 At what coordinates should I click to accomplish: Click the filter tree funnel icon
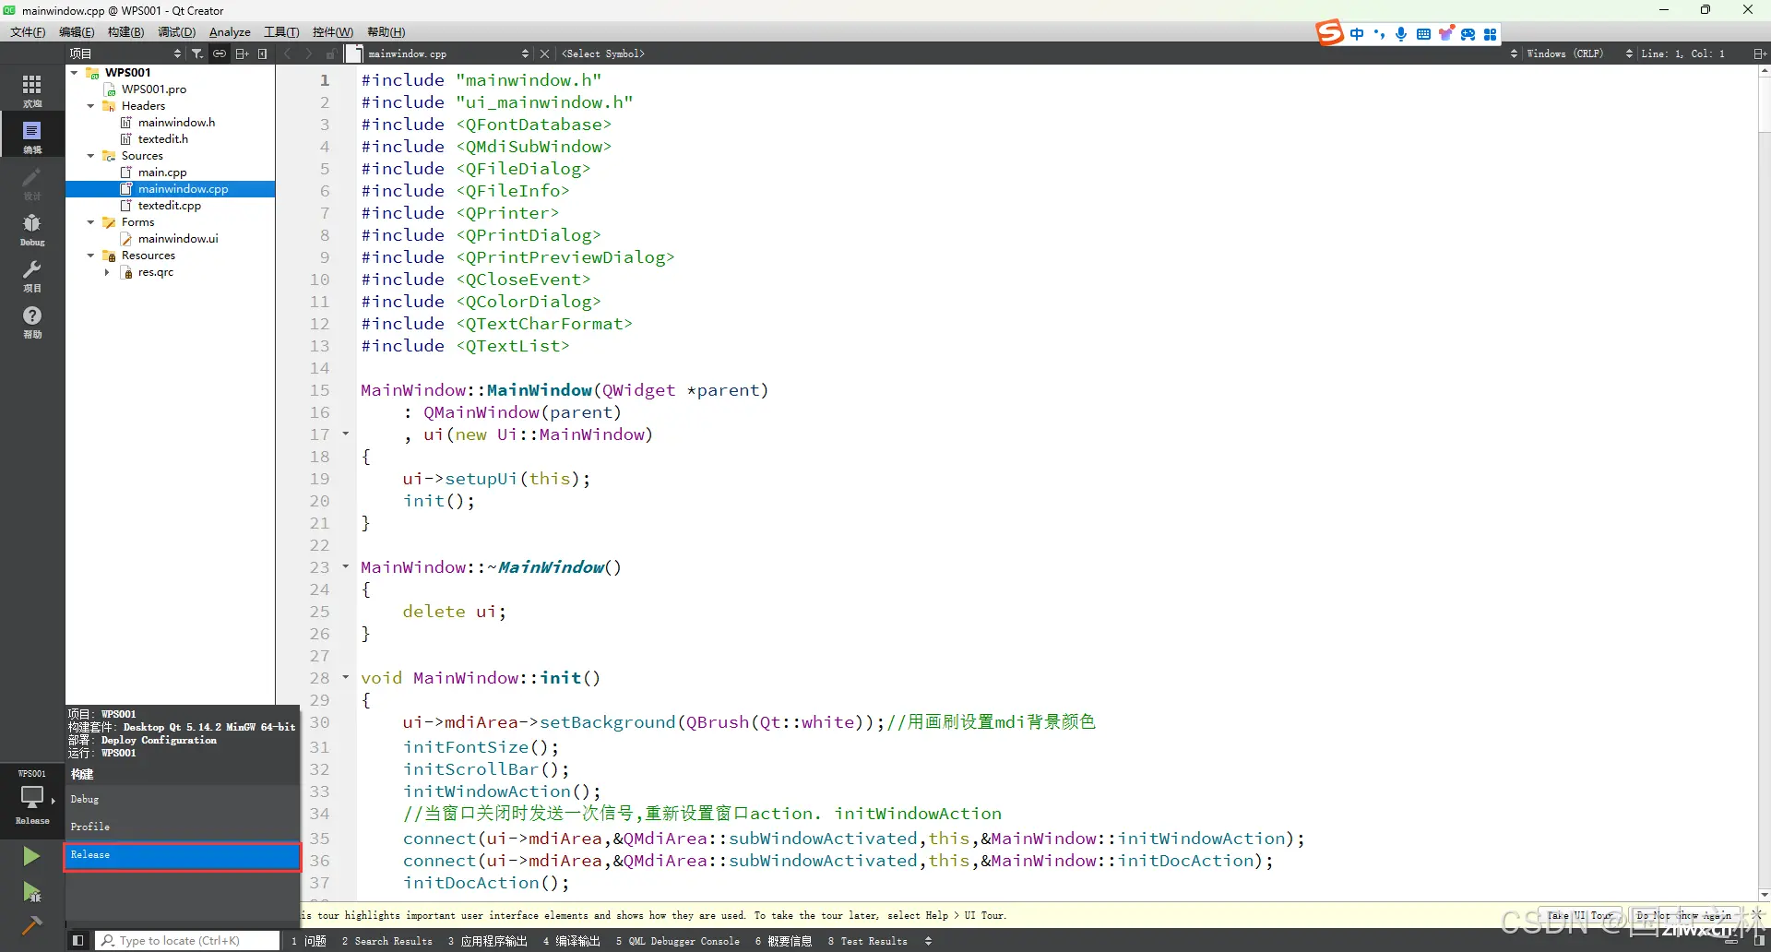coord(196,54)
